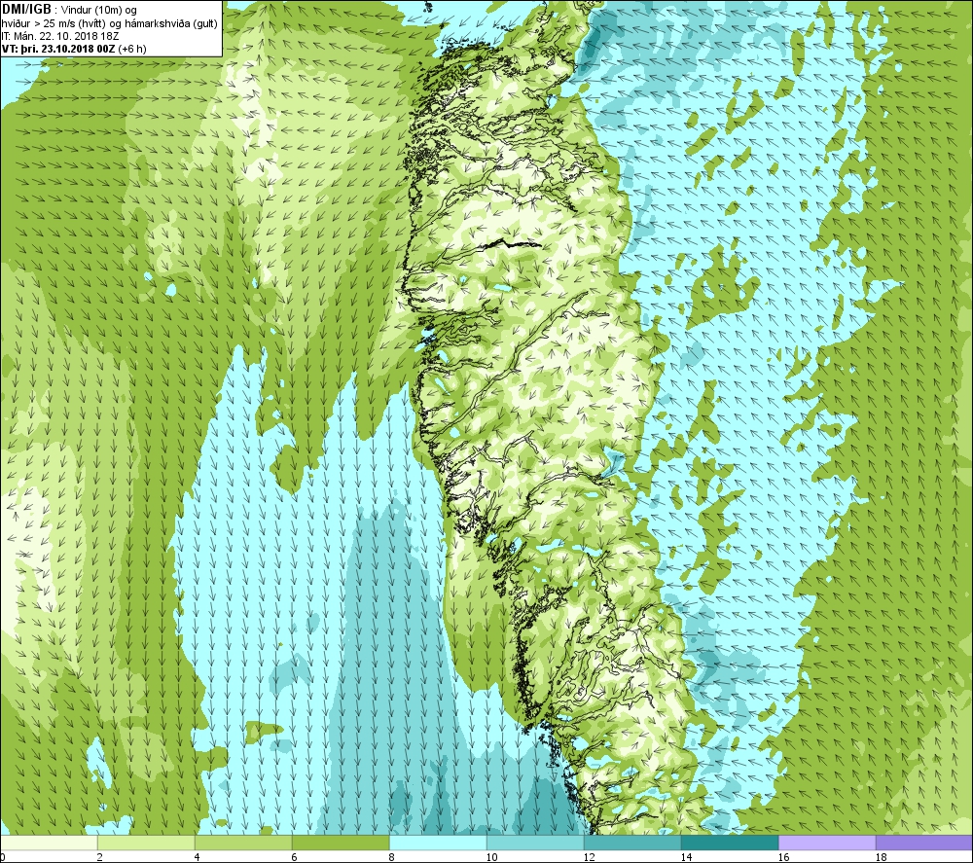Click the '2' label on the color scale
This screenshot has width=973, height=863.
(99, 857)
